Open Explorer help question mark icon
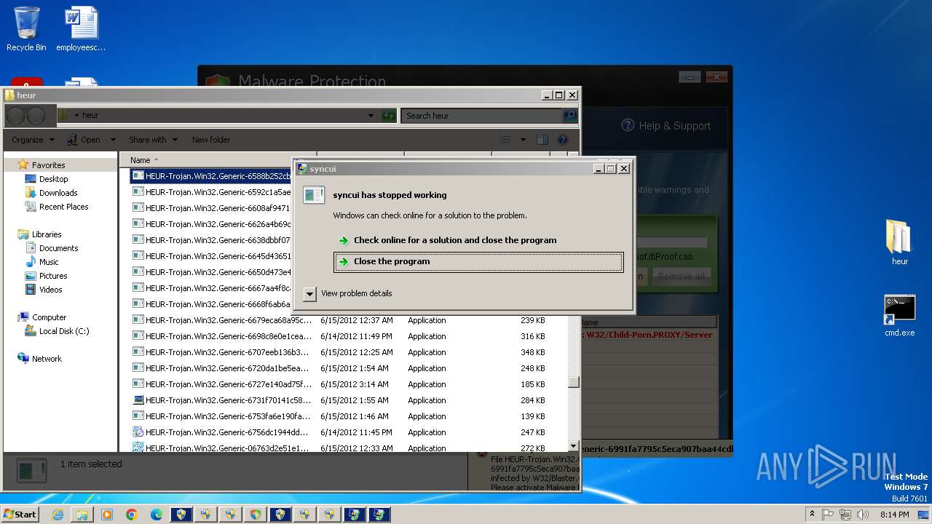The width and height of the screenshot is (932, 524). click(562, 140)
